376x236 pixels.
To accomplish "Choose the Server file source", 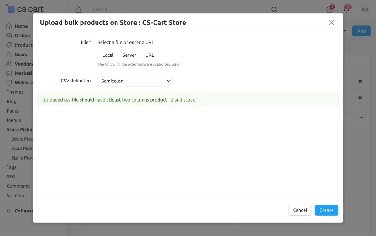I will pos(129,55).
